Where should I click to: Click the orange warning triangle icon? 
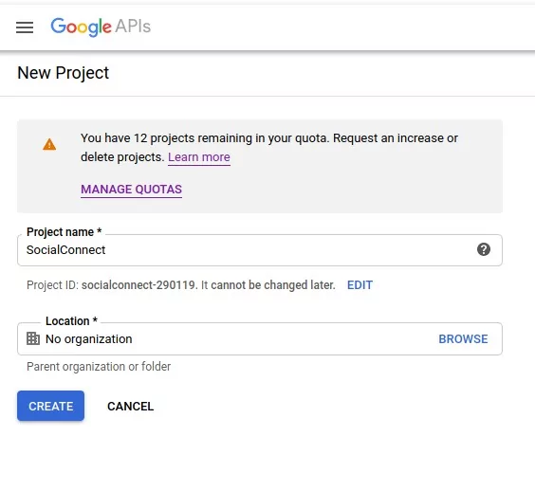tap(49, 145)
